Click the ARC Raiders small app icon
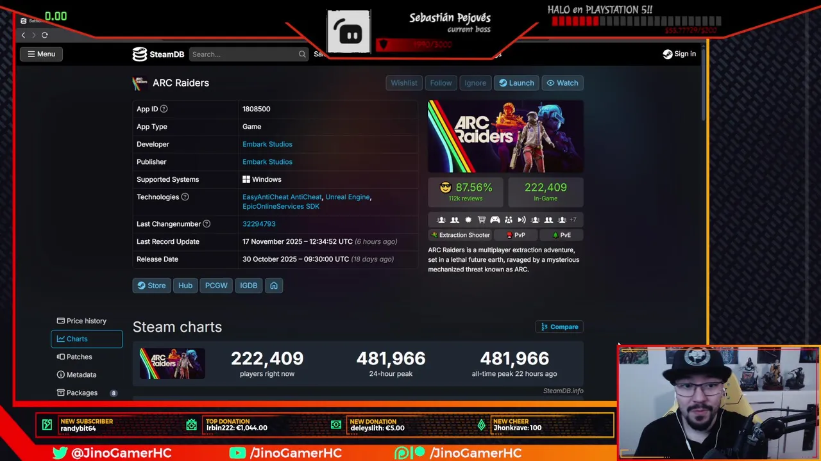Image resolution: width=821 pixels, height=461 pixels. pyautogui.click(x=140, y=83)
